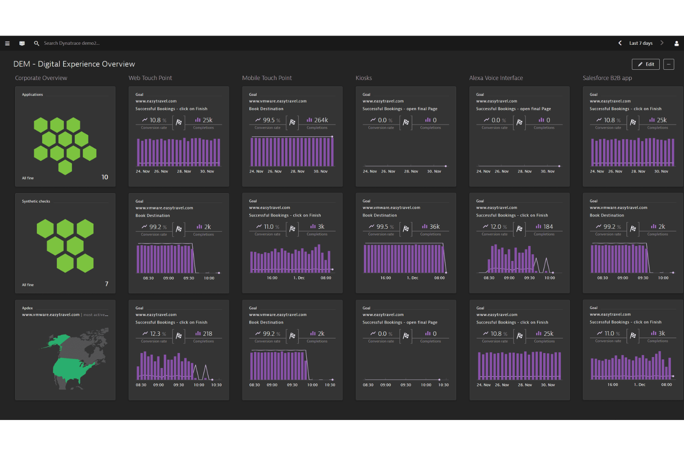Click the DEM - Digital Experience Overview title

tap(74, 64)
